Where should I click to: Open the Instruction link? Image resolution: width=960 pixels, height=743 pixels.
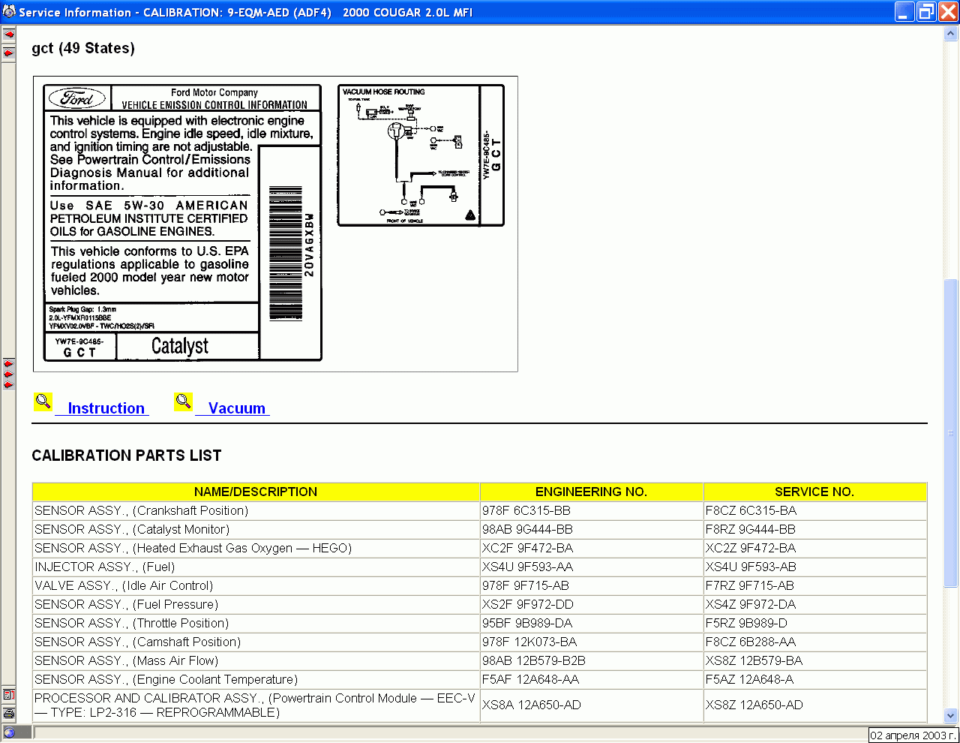coord(106,408)
